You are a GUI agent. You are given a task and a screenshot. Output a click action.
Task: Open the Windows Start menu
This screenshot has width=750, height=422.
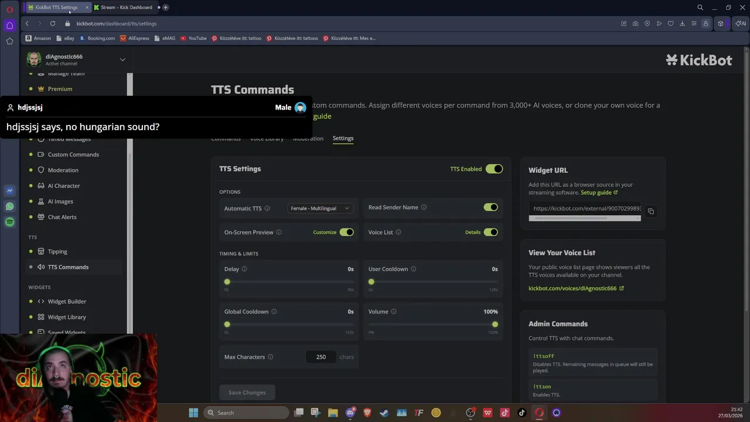[x=193, y=413]
